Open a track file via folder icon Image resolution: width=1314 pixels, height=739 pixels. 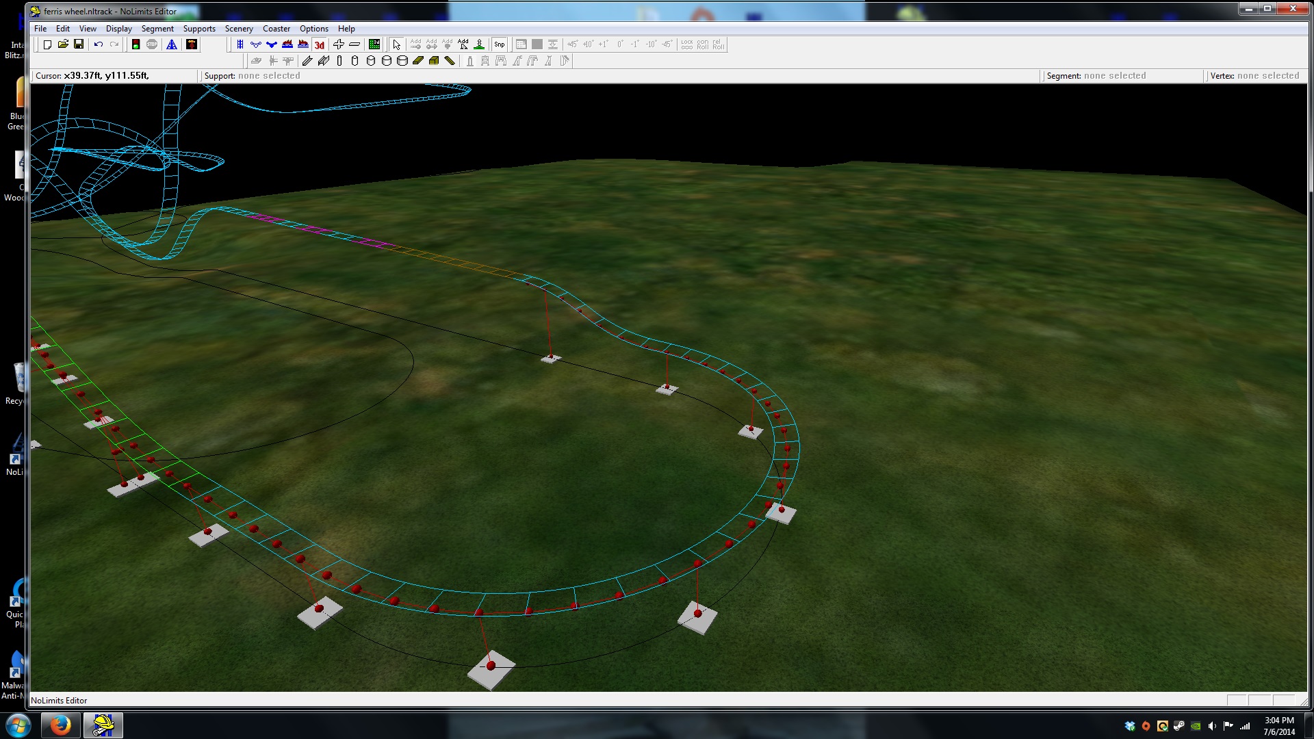click(x=63, y=44)
